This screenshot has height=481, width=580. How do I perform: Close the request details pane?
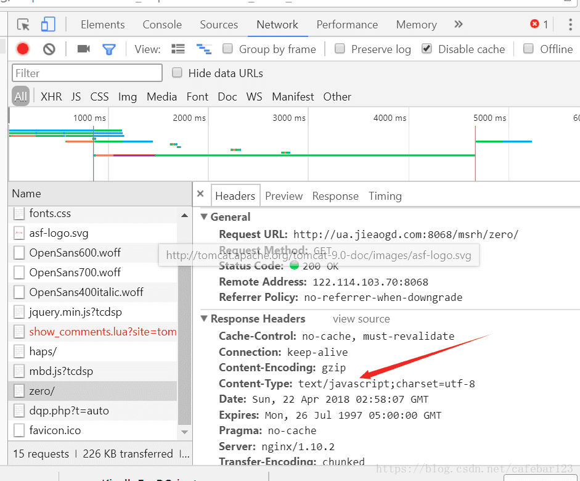(200, 194)
